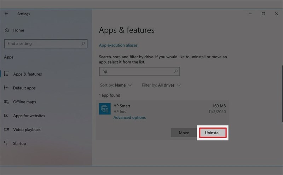Click the Video playback camera icon

(x=6, y=129)
